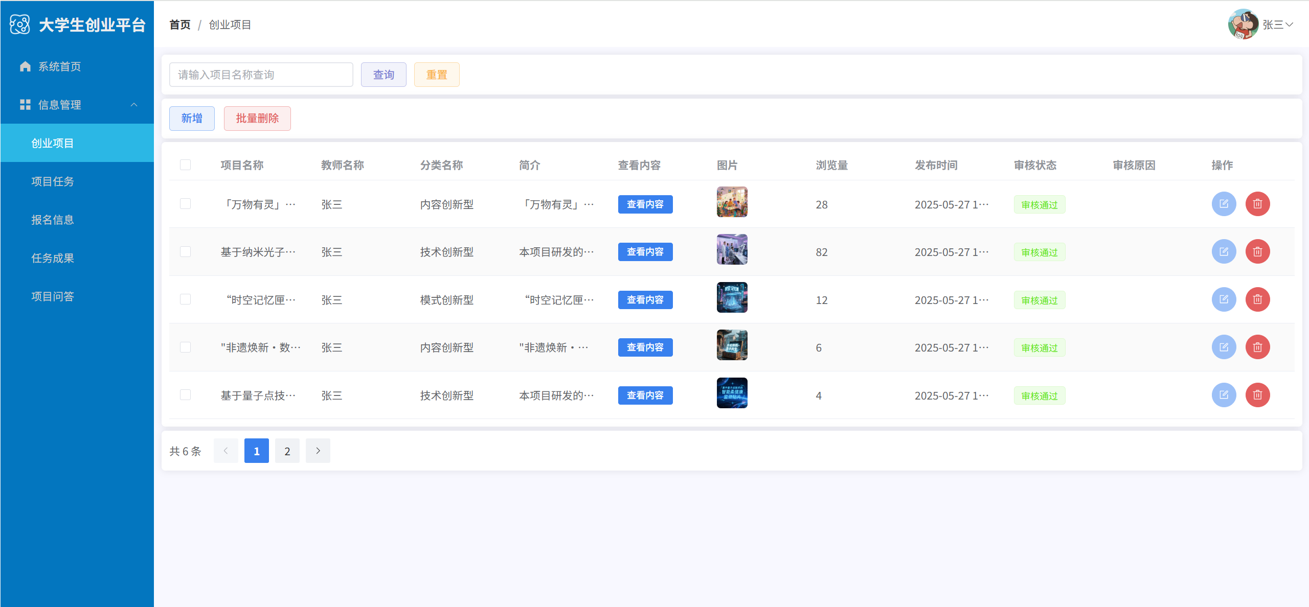Click the home icon next to 系统首页
Viewport: 1309px width, 607px height.
[25, 66]
